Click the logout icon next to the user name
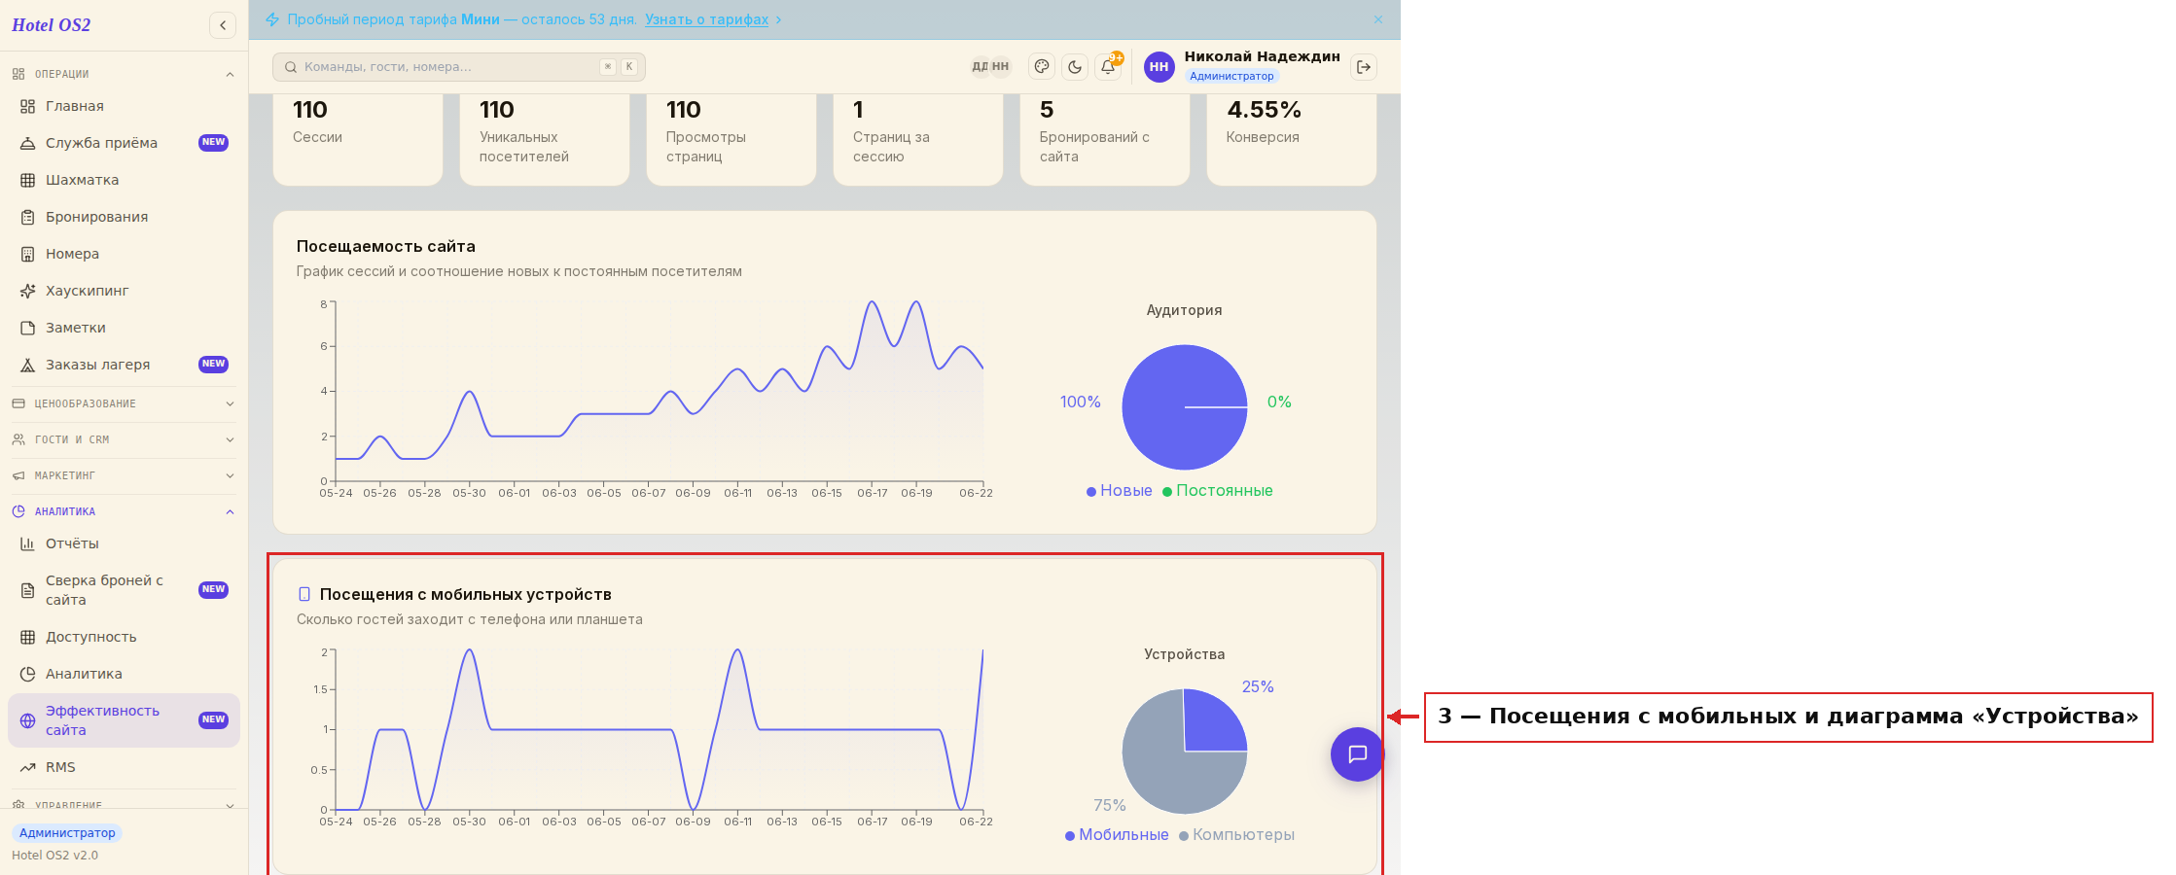Screen dimensions: 2176x875 point(1364,67)
